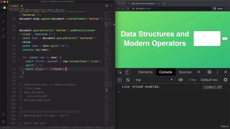Image resolution: width=230 pixels, height=129 pixels.
Task: Click the line 105 comment Working With Strings
Action: (44, 115)
